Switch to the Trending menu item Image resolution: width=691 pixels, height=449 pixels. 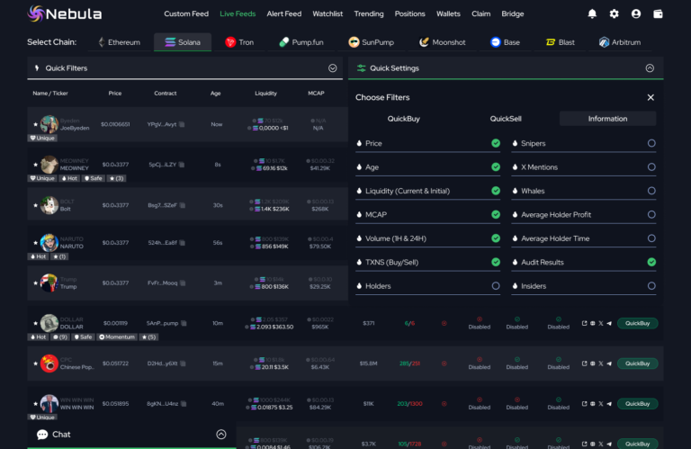coord(369,14)
